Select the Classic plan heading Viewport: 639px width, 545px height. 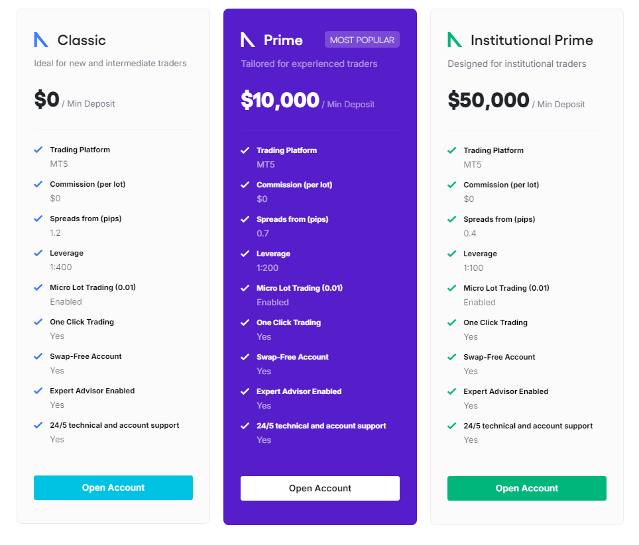point(82,40)
